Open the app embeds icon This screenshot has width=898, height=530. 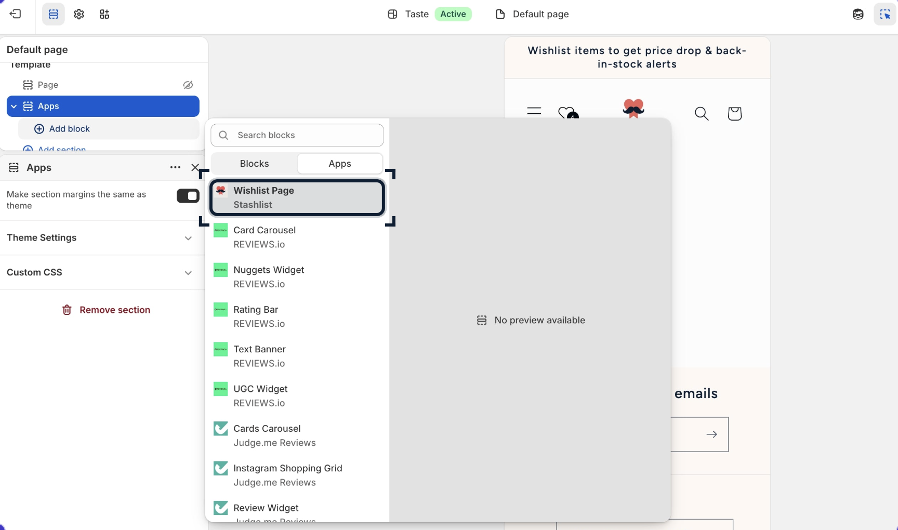tap(104, 14)
